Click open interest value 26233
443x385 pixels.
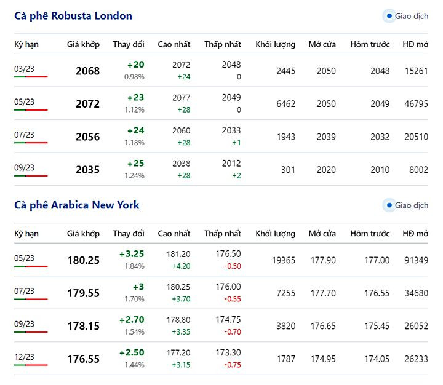click(416, 359)
